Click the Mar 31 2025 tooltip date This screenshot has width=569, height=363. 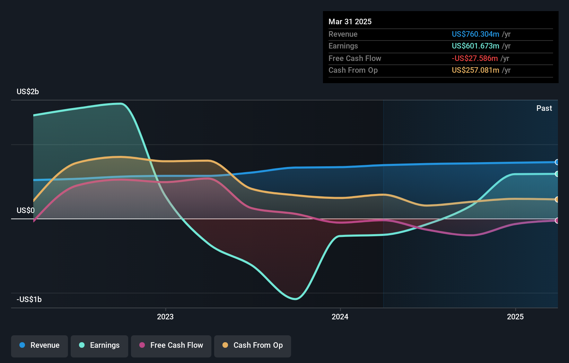click(x=350, y=21)
